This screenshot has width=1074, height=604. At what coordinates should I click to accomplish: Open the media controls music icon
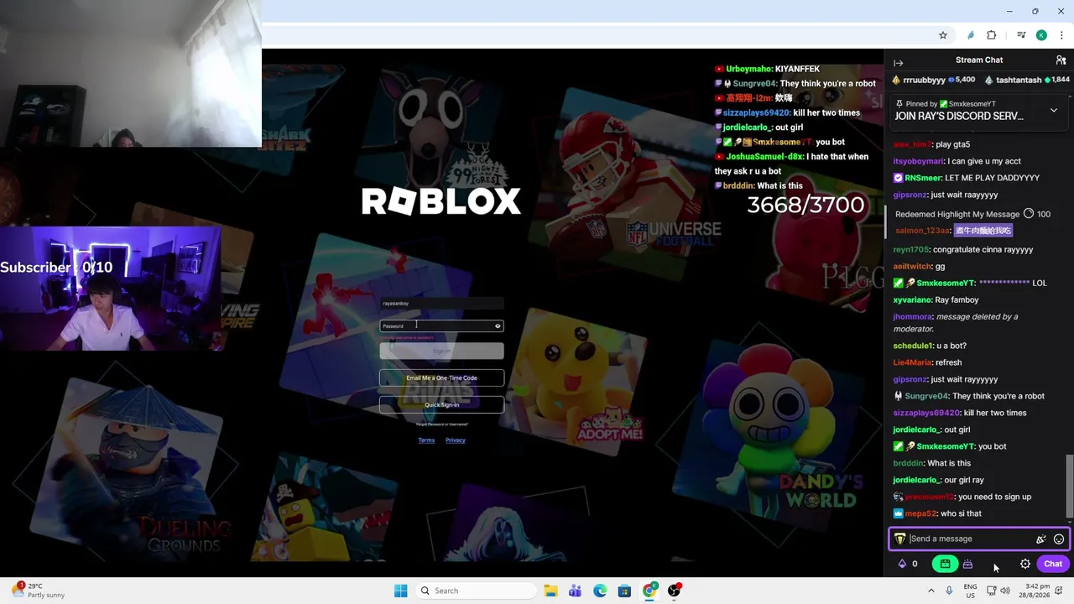coord(1021,35)
